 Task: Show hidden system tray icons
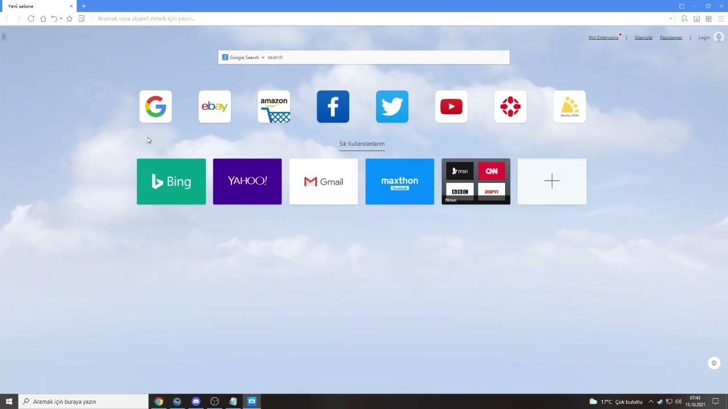[651, 402]
